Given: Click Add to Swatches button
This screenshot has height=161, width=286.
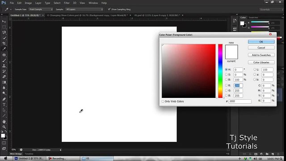Looking at the screenshot, I should [261, 55].
